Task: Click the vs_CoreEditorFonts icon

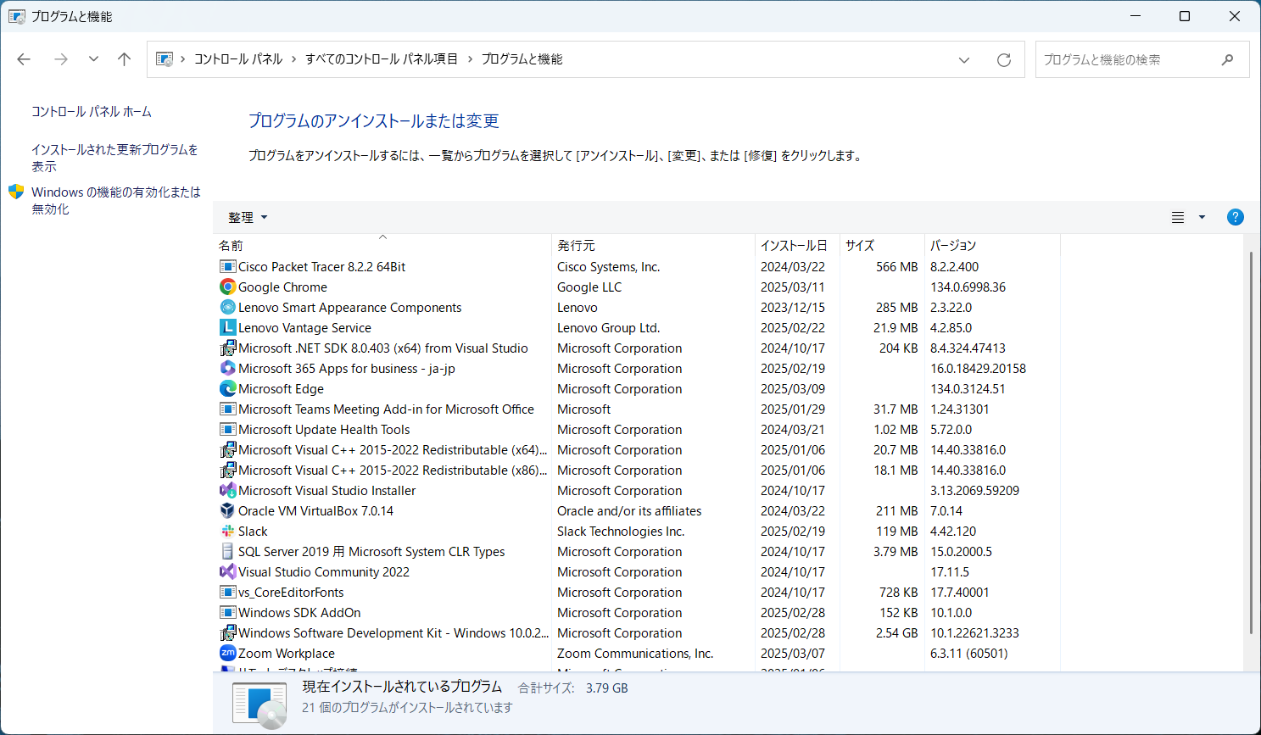Action: (227, 593)
